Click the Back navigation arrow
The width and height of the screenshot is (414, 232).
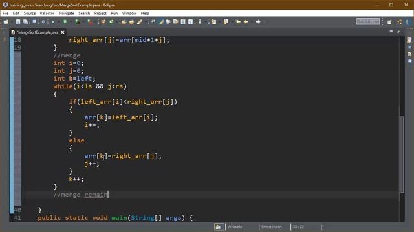click(246, 22)
